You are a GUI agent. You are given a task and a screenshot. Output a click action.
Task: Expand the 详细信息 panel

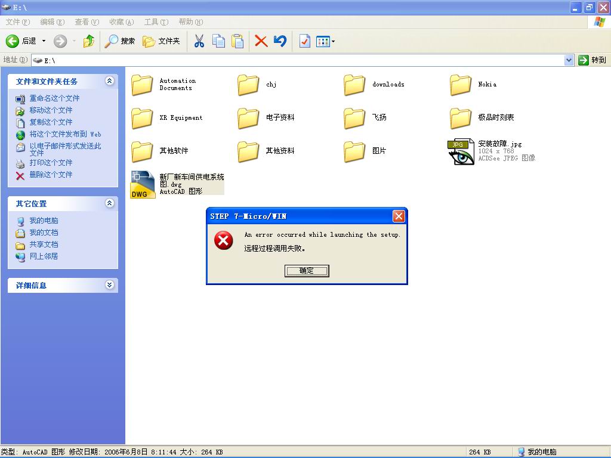coord(109,285)
